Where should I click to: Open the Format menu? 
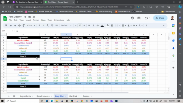coord(36,20)
